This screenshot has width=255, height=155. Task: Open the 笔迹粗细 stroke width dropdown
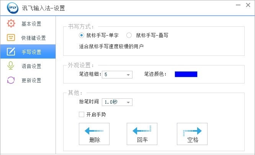point(128,74)
